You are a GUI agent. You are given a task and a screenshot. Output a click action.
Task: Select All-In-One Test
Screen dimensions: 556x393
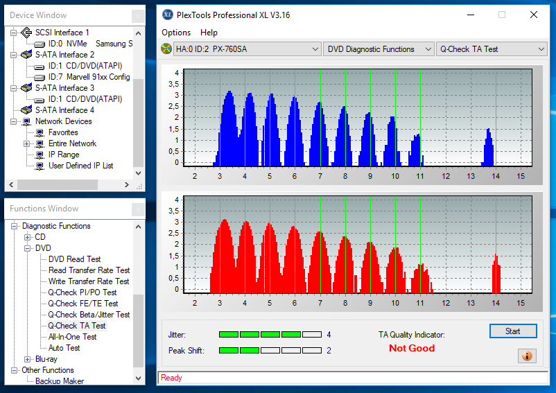click(72, 337)
